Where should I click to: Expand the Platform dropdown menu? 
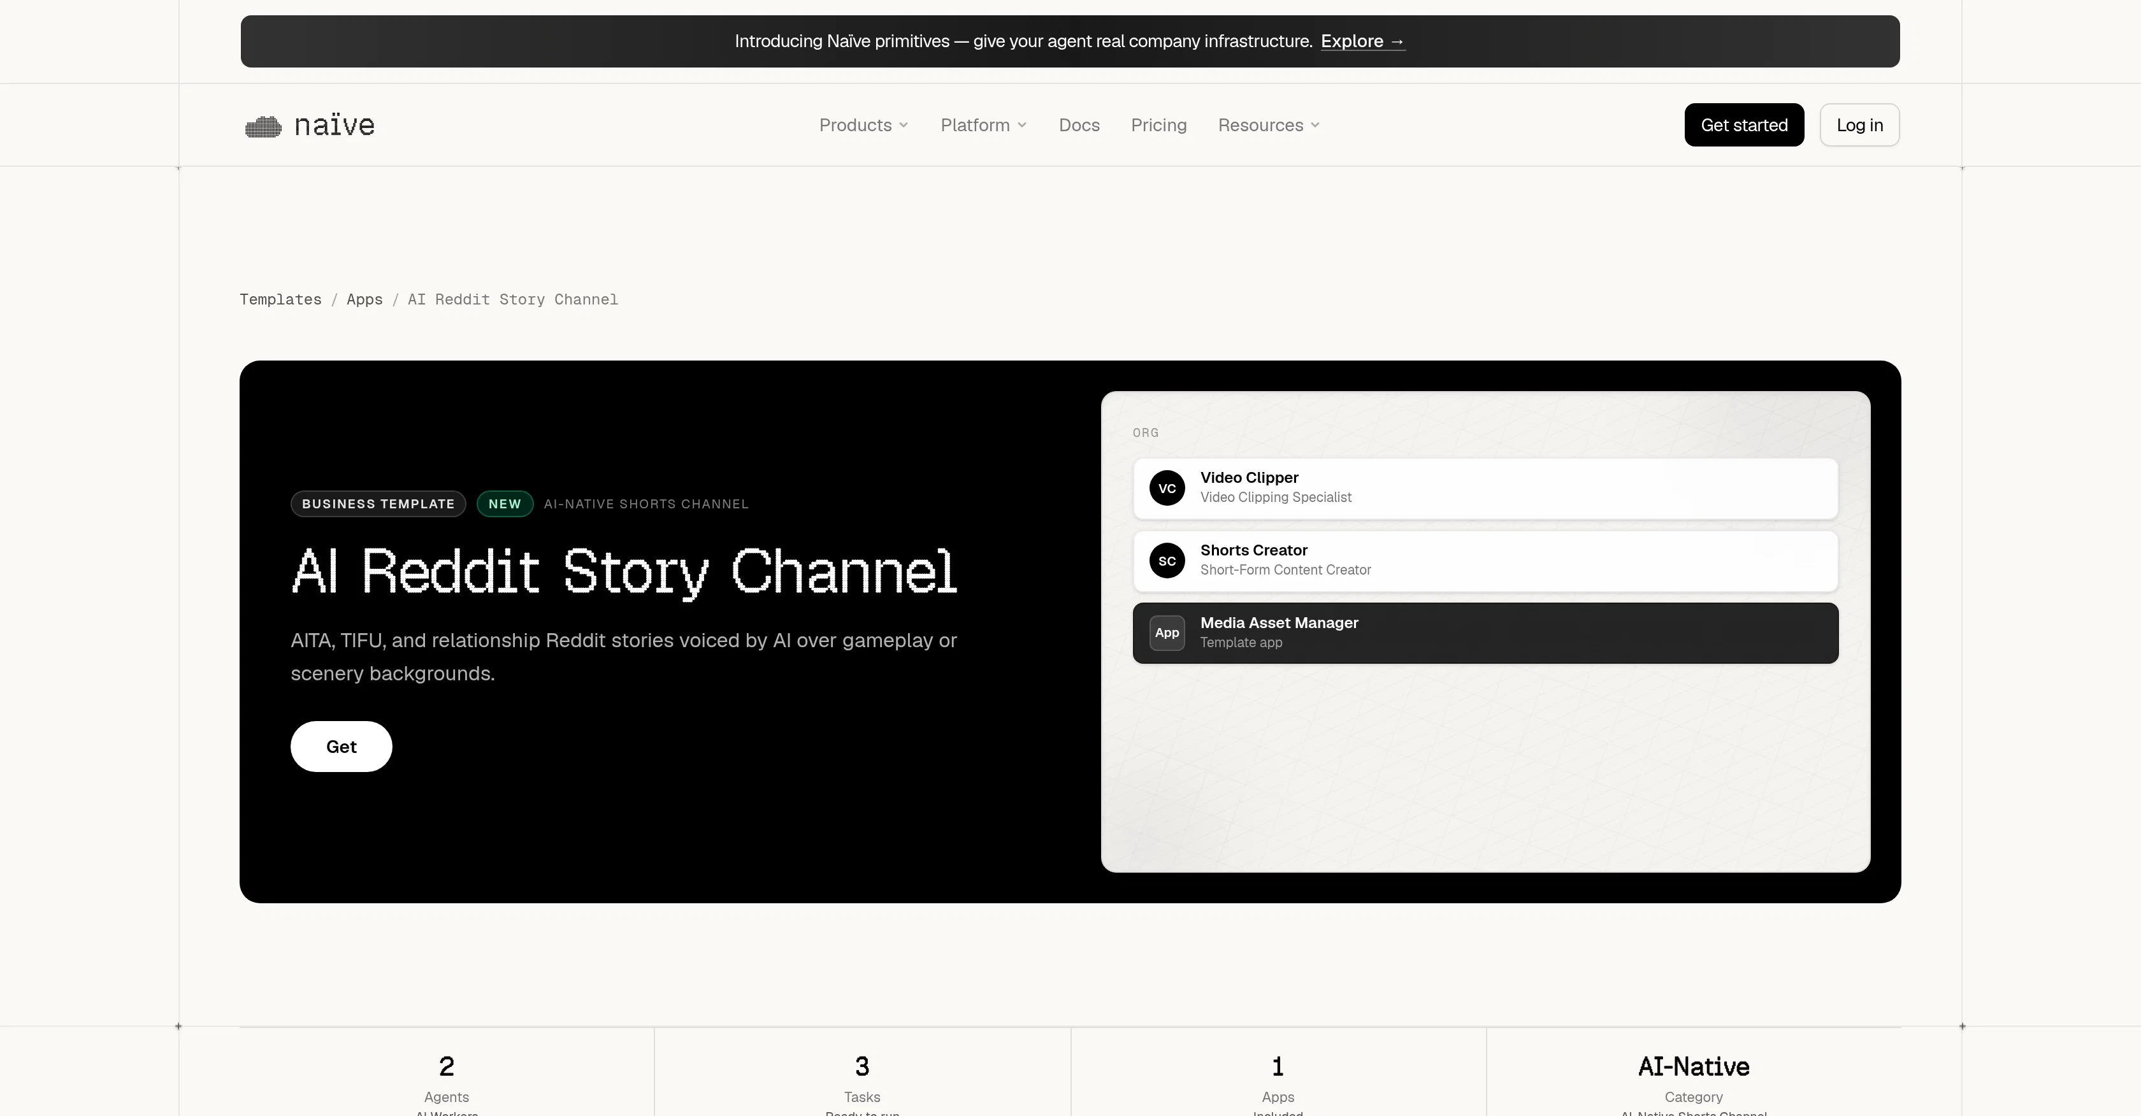coord(983,125)
